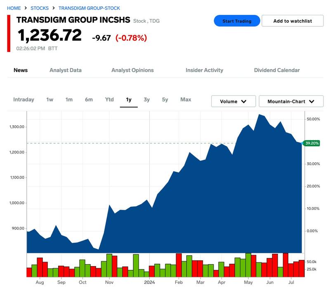Show the Dividend Calendar tab

click(x=277, y=70)
